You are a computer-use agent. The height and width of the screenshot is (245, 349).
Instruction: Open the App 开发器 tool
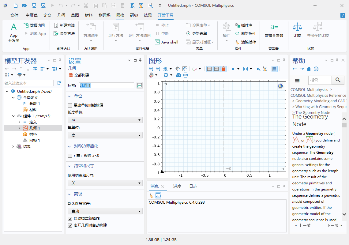[14, 33]
